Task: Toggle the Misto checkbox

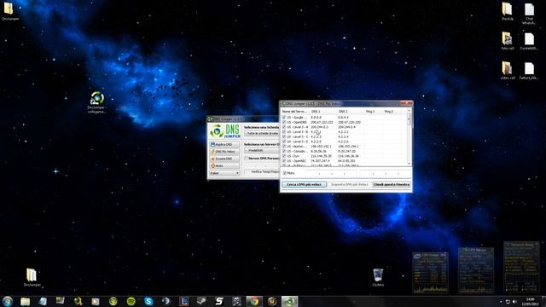Action: [x=285, y=173]
